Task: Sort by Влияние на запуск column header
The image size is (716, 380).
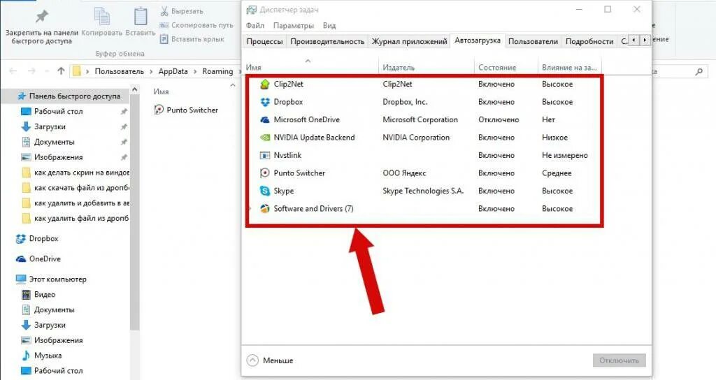Action: click(569, 67)
